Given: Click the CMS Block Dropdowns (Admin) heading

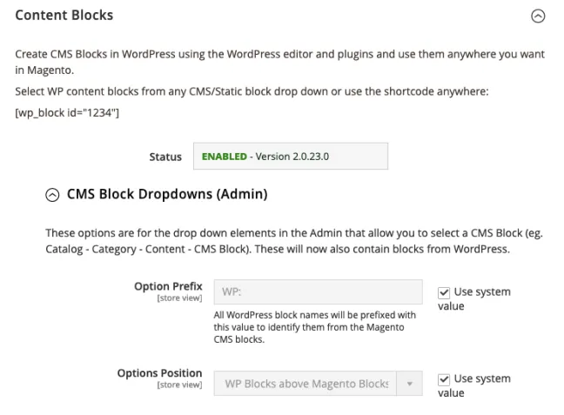Looking at the screenshot, I should 166,194.
